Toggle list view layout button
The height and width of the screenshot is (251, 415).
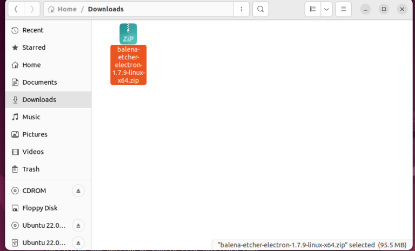(312, 9)
